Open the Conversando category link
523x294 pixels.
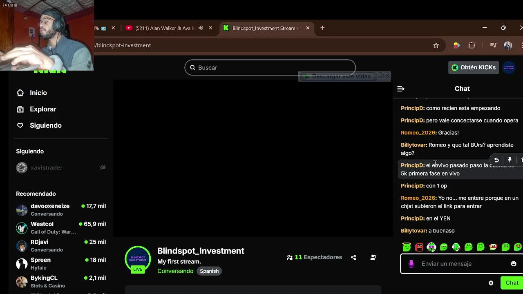click(x=175, y=271)
